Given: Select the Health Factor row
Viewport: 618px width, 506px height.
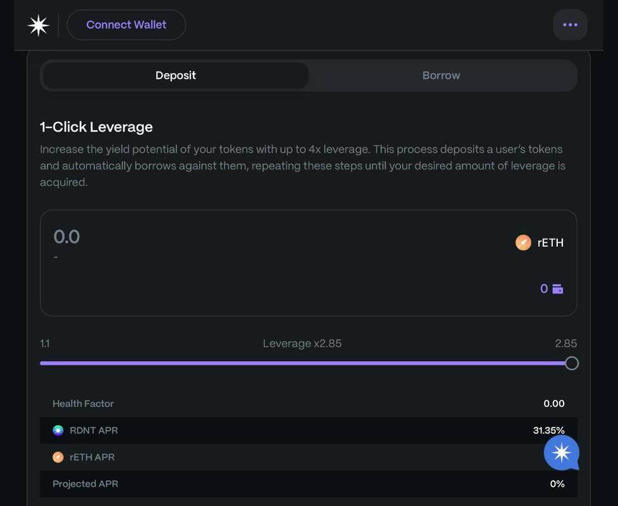Looking at the screenshot, I should point(308,404).
